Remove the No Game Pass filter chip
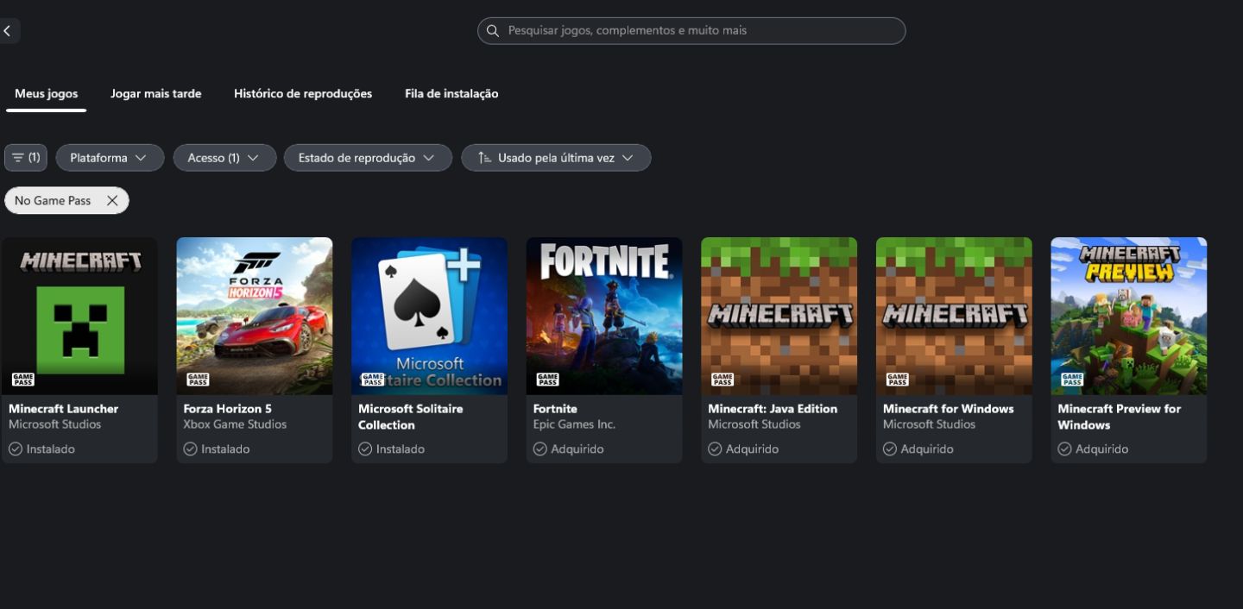 [112, 200]
